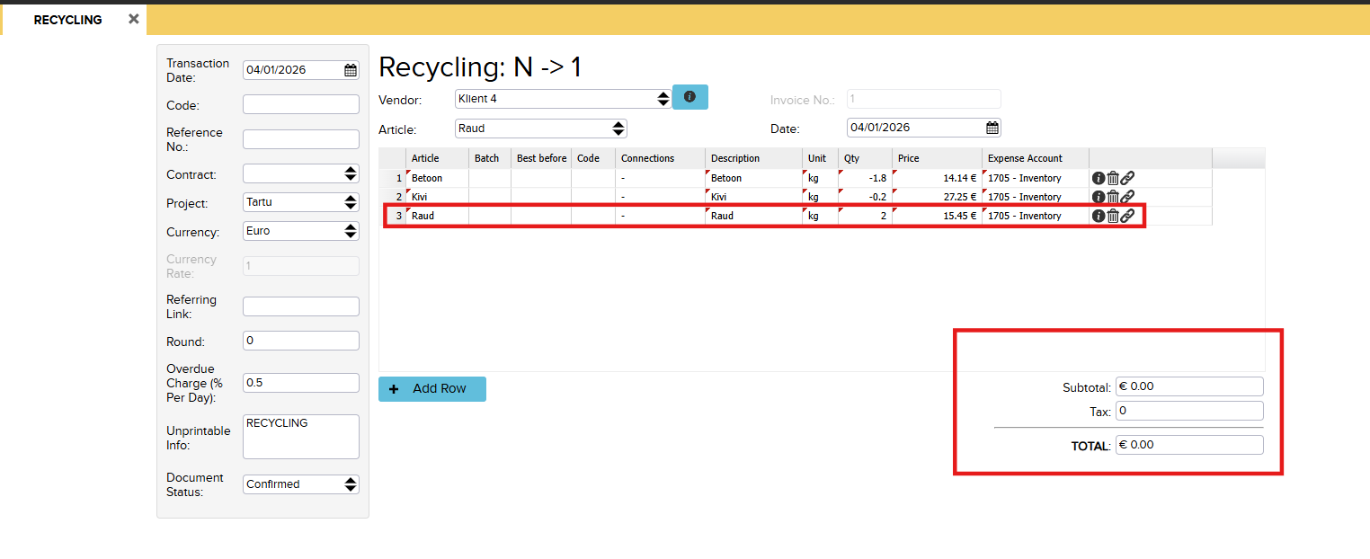Click into the Reference No. field
The height and width of the screenshot is (559, 1370).
300,139
